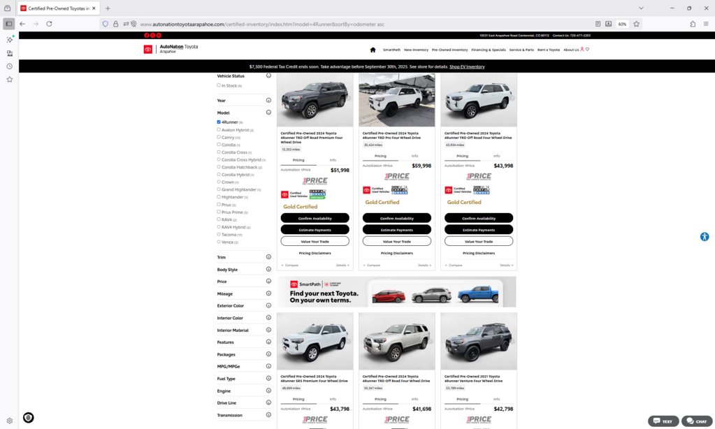The image size is (715, 429).
Task: Open the Firefox application menu
Action: click(706, 24)
